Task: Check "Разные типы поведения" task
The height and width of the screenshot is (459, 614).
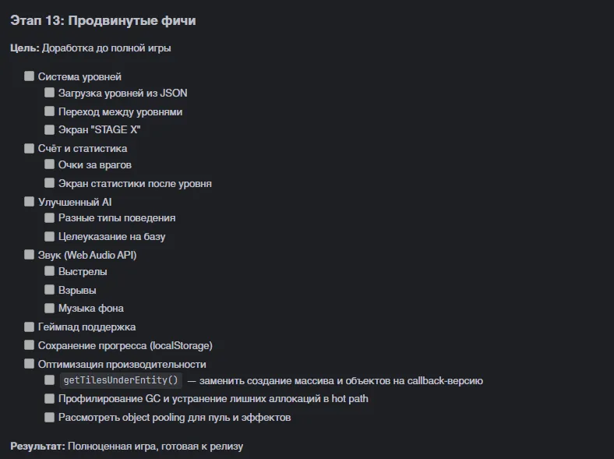Action: pos(50,218)
